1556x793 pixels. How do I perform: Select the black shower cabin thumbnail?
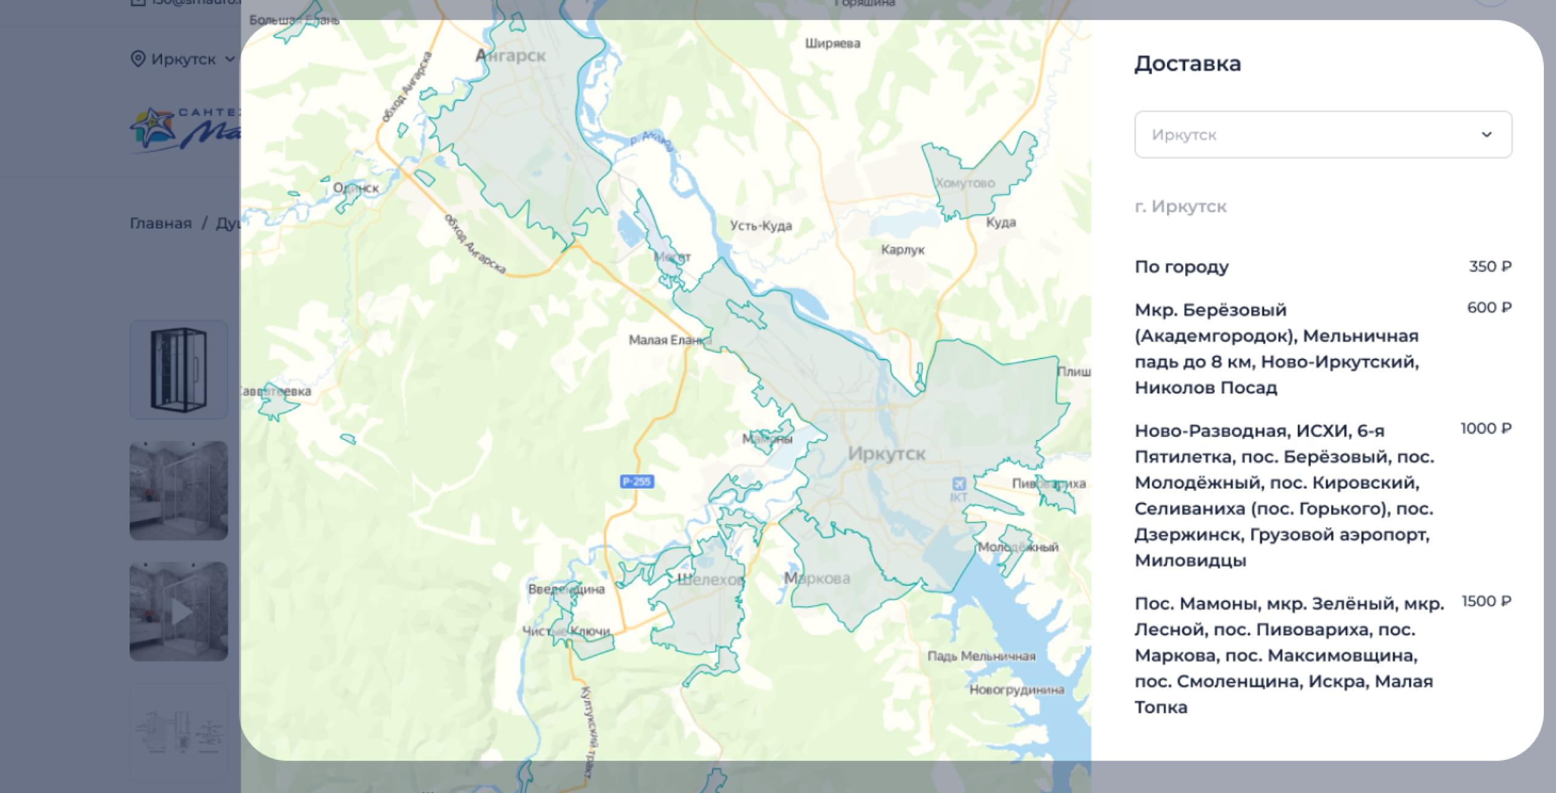[x=178, y=369]
